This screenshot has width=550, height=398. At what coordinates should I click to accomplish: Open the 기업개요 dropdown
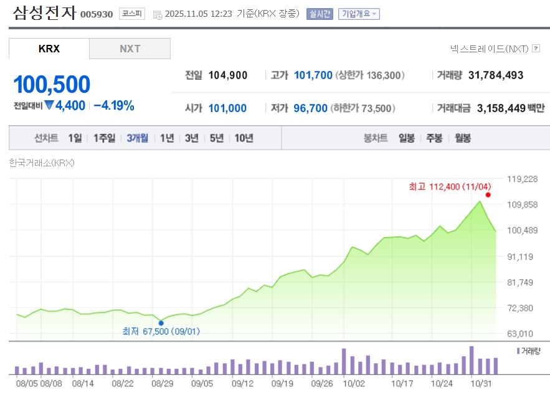[358, 14]
